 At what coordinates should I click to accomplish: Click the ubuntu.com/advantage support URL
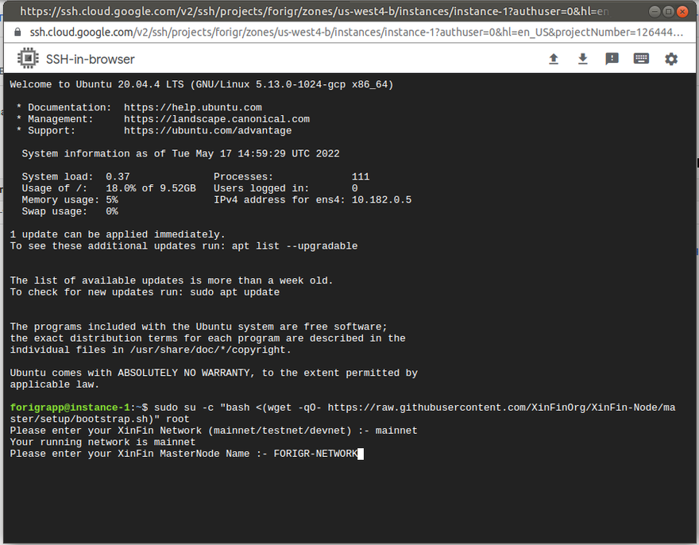tap(207, 130)
